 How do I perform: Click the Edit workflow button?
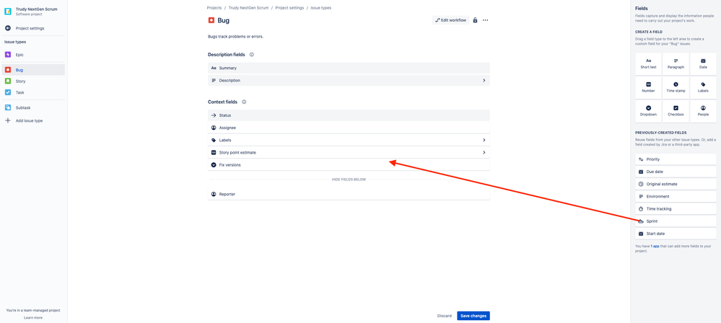pyautogui.click(x=450, y=20)
